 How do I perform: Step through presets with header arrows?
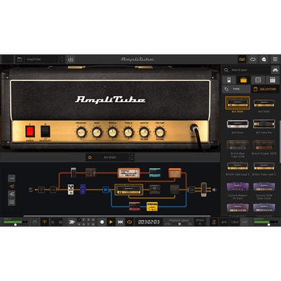[x=62, y=59]
